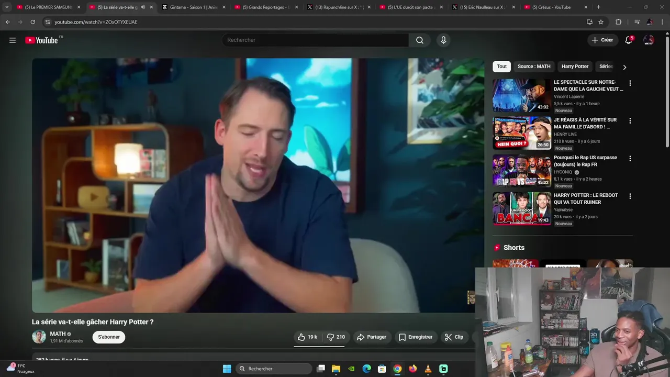Open the site information icon in address bar

coord(48,22)
